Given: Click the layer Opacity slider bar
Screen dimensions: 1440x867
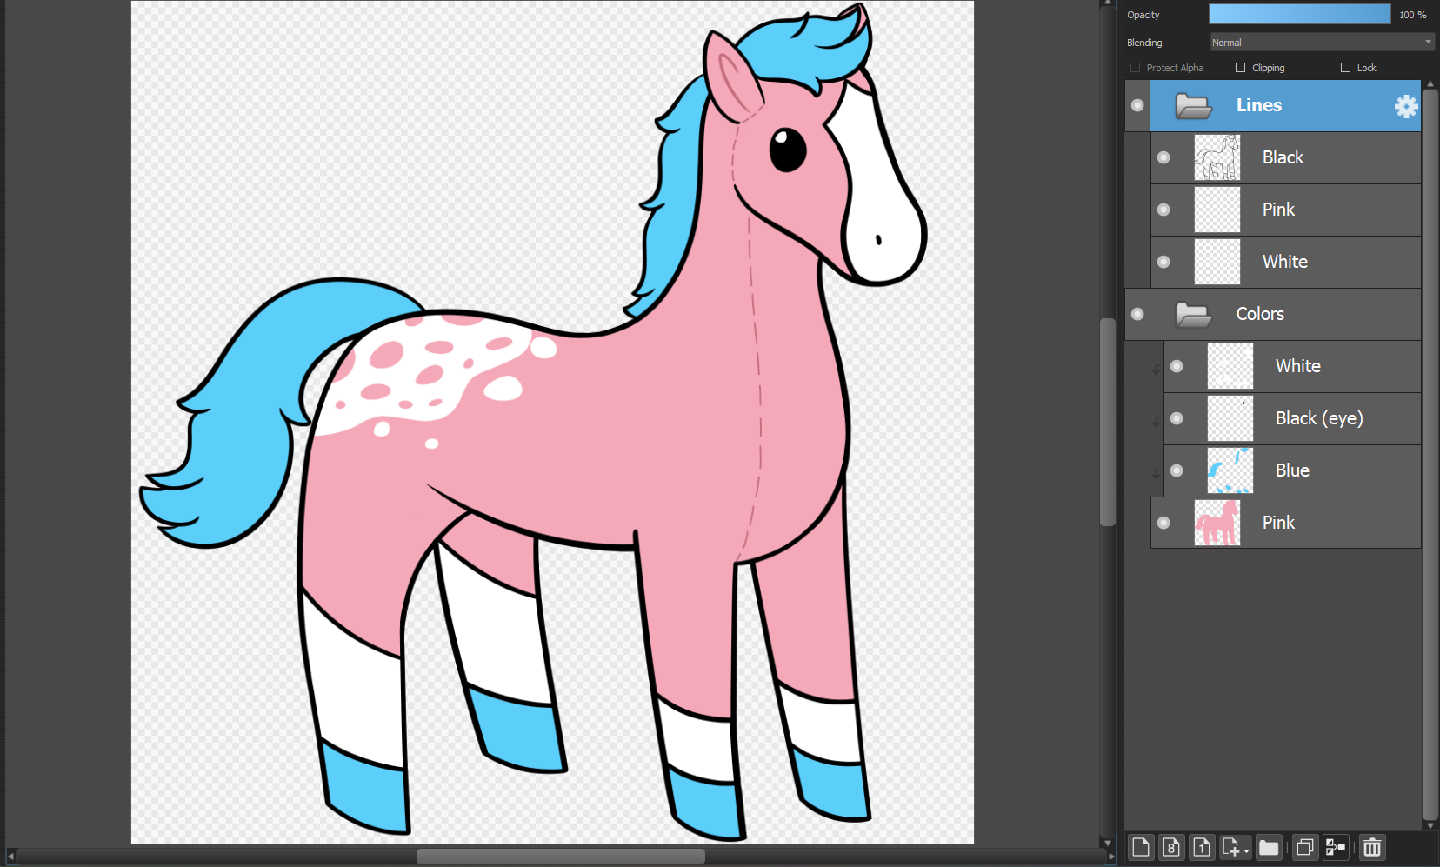Looking at the screenshot, I should point(1299,15).
